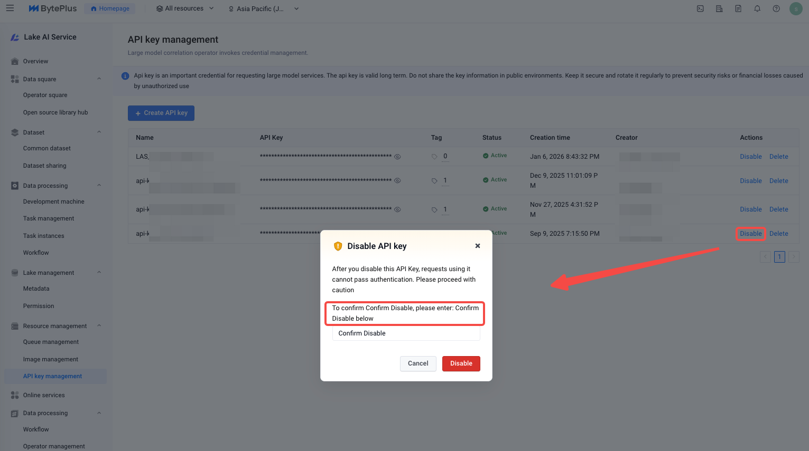Show the Dec 9, 2025 API key

click(x=397, y=181)
